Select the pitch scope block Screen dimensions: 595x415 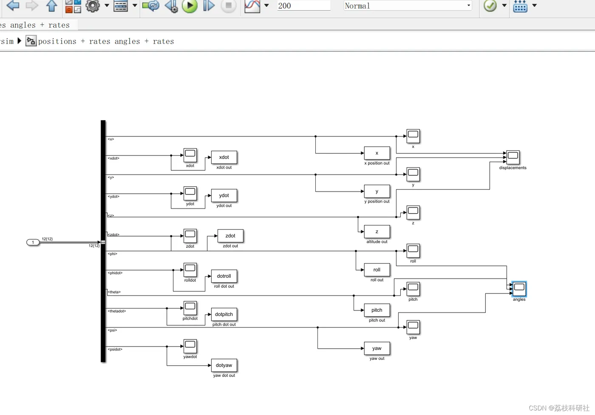(413, 289)
